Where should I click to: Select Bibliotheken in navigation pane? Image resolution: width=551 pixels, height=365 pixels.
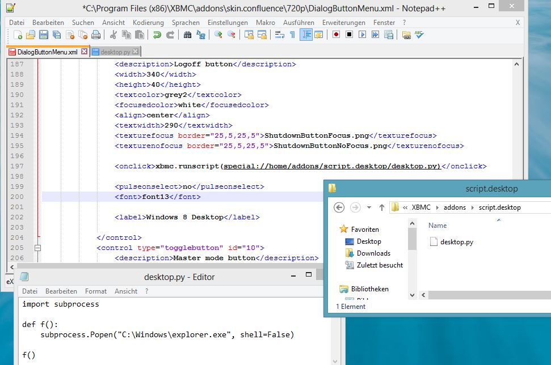click(x=369, y=289)
